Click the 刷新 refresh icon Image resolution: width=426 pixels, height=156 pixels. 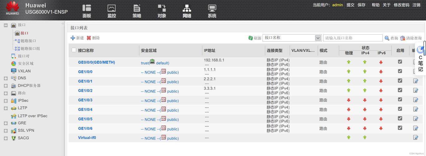coord(250,38)
